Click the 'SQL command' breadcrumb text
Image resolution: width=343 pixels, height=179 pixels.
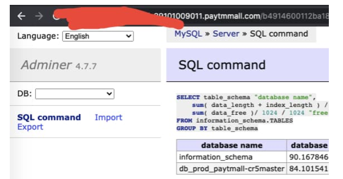tap(279, 34)
